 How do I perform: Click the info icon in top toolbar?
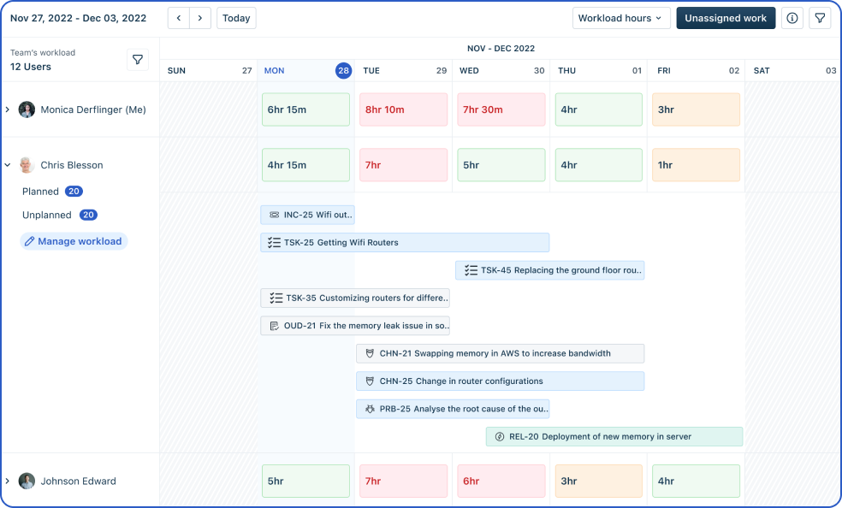pos(792,18)
